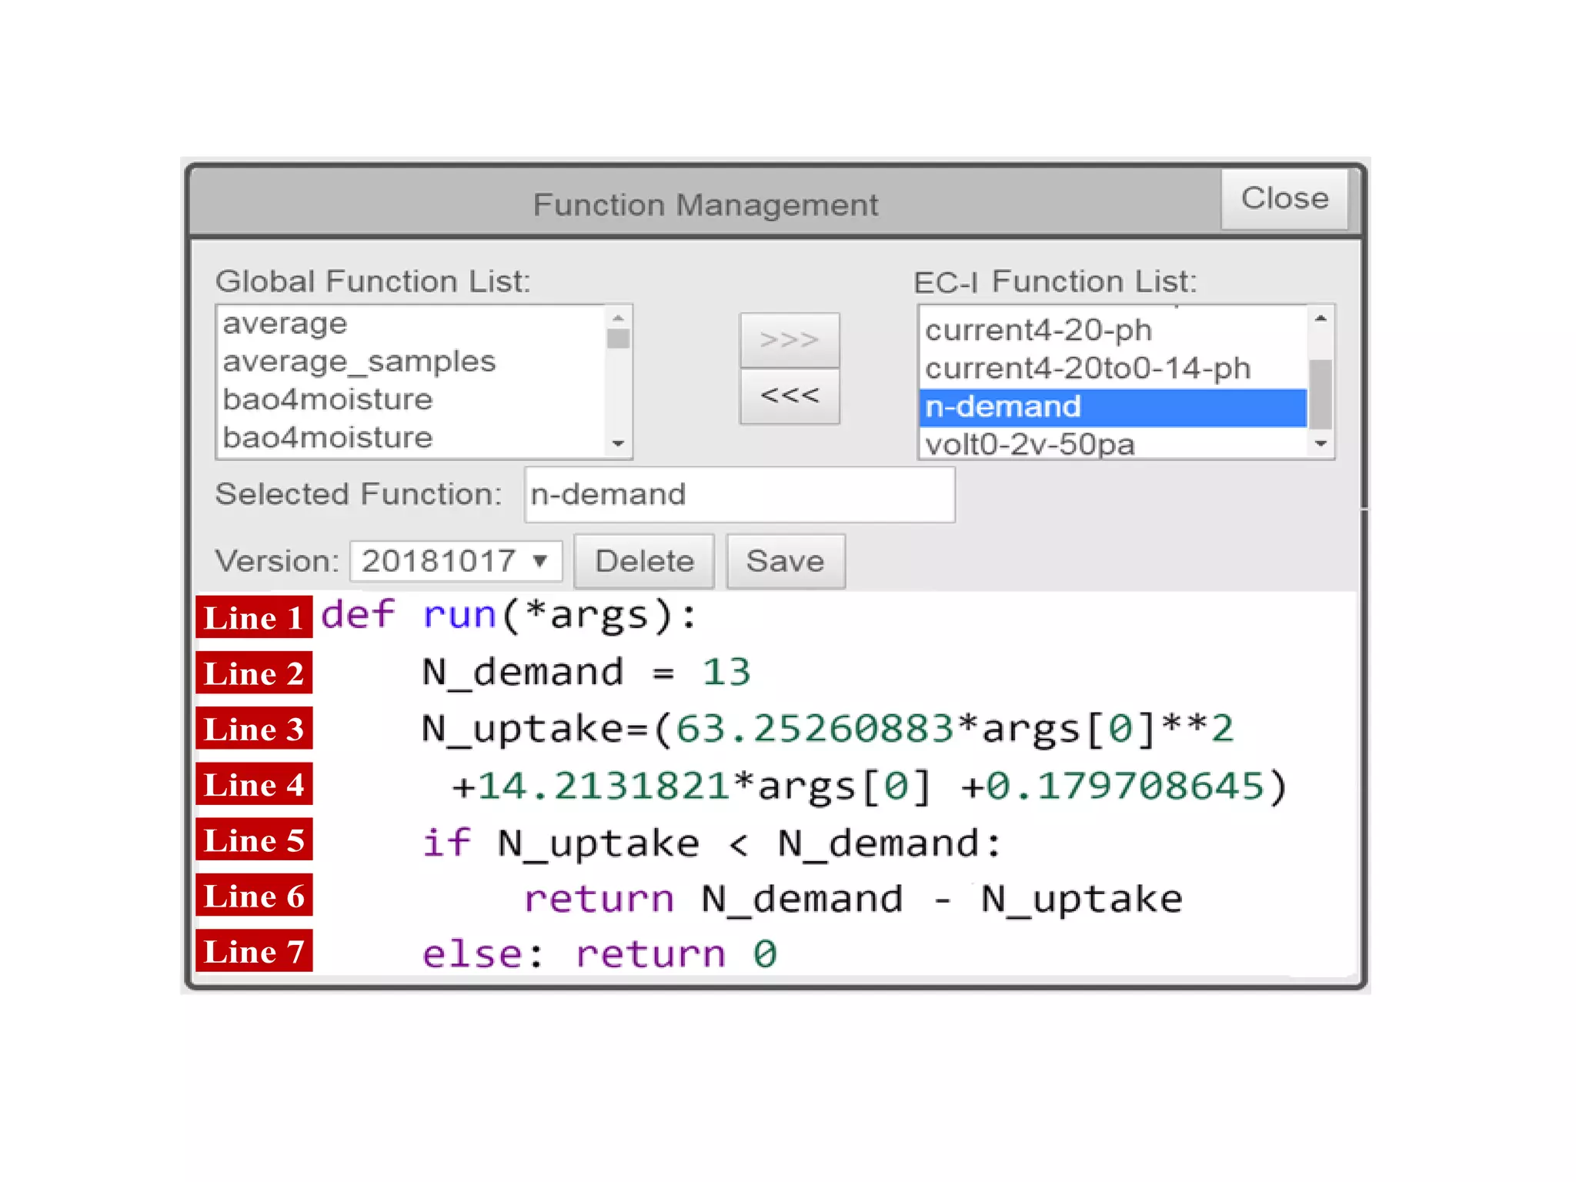Click the Selected Function text field
The image size is (1576, 1182).
coord(739,495)
